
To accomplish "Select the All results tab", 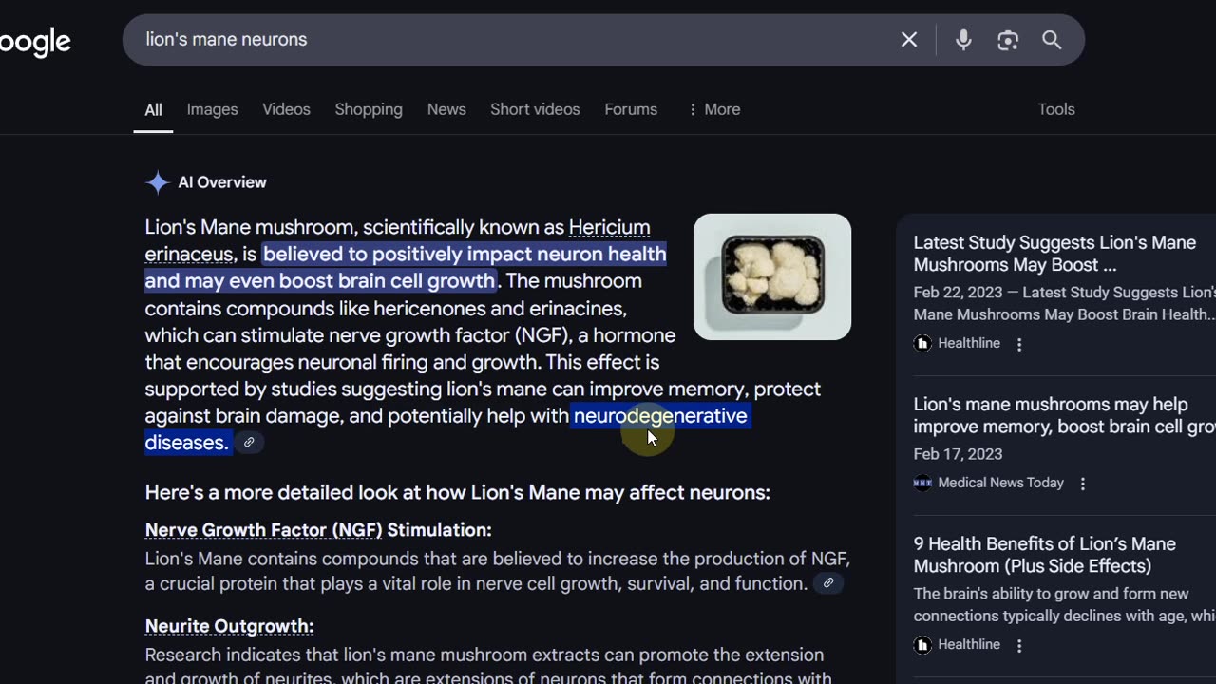I will (153, 110).
